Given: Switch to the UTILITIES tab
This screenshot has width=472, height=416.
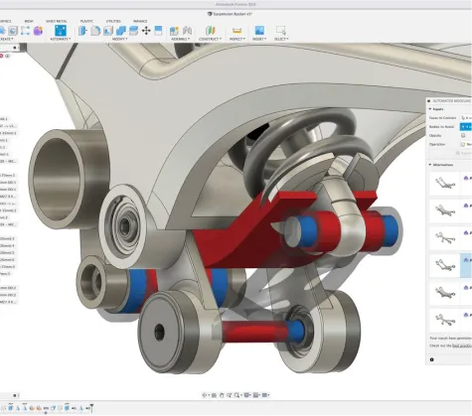Looking at the screenshot, I should pyautogui.click(x=113, y=21).
